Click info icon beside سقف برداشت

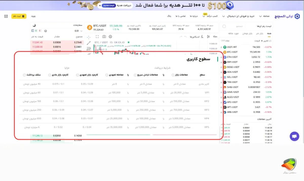(24, 75)
